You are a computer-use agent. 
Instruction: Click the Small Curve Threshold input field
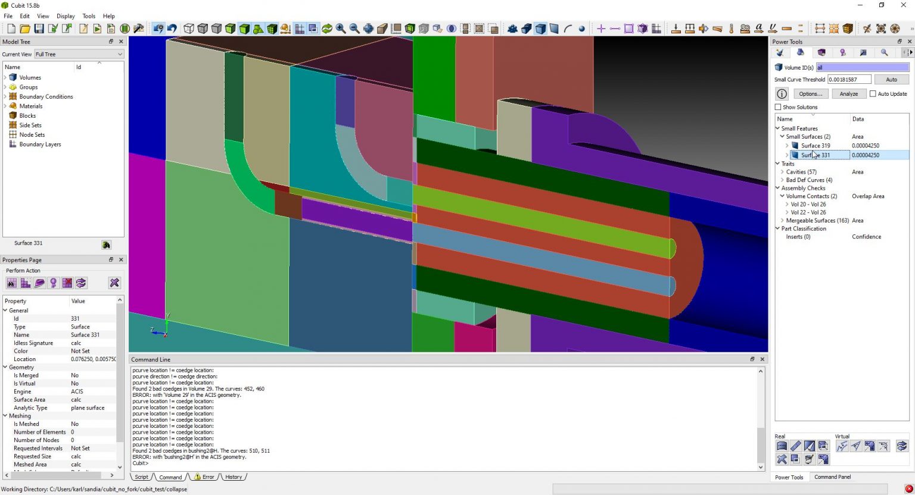849,80
